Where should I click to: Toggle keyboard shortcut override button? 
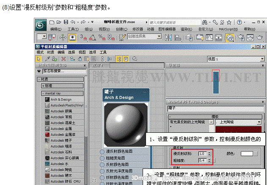pyautogui.click(x=72, y=38)
